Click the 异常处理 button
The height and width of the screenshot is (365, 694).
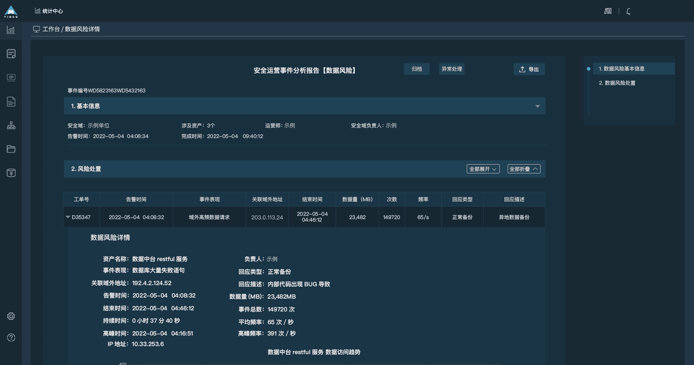tap(452, 69)
